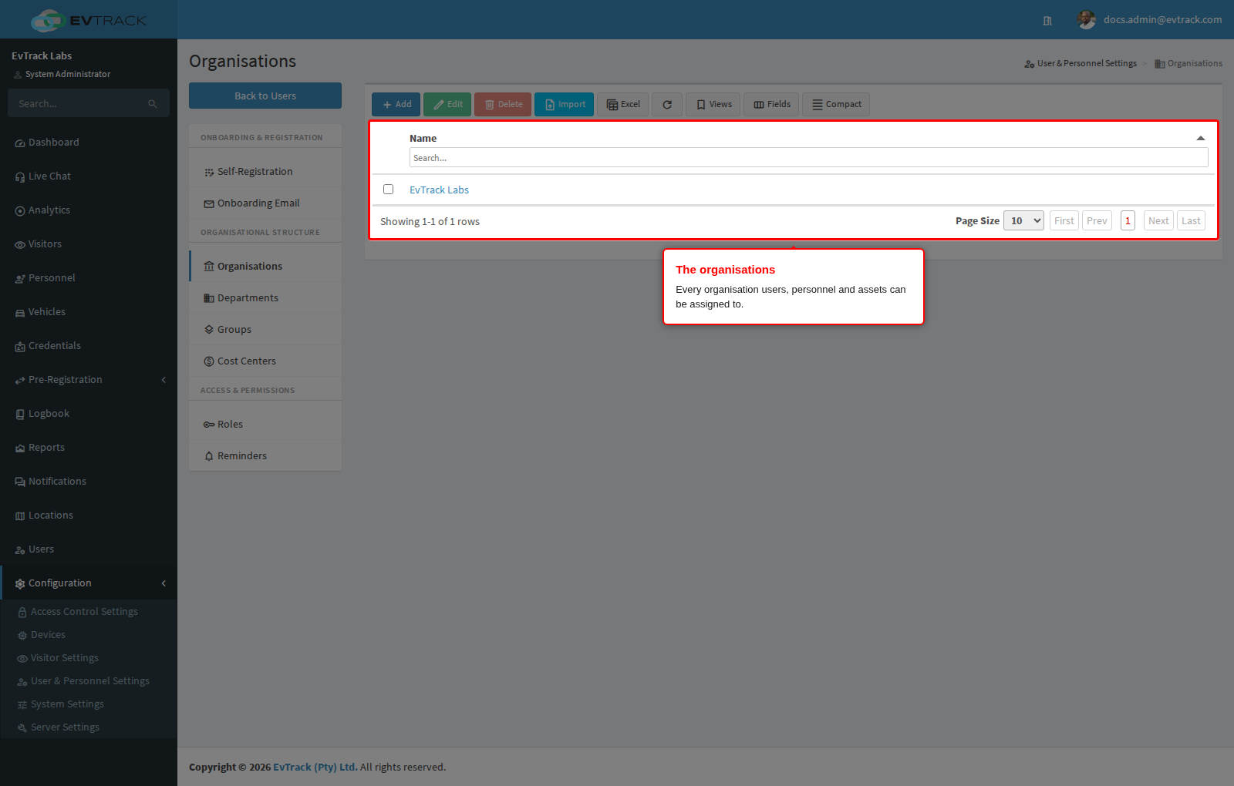
Task: Click the user avatar beside docs.admin@evtrack.com
Action: (x=1087, y=20)
